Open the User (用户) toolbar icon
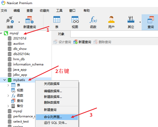This screenshot has width=158, height=127. pyautogui.click(x=111, y=19)
